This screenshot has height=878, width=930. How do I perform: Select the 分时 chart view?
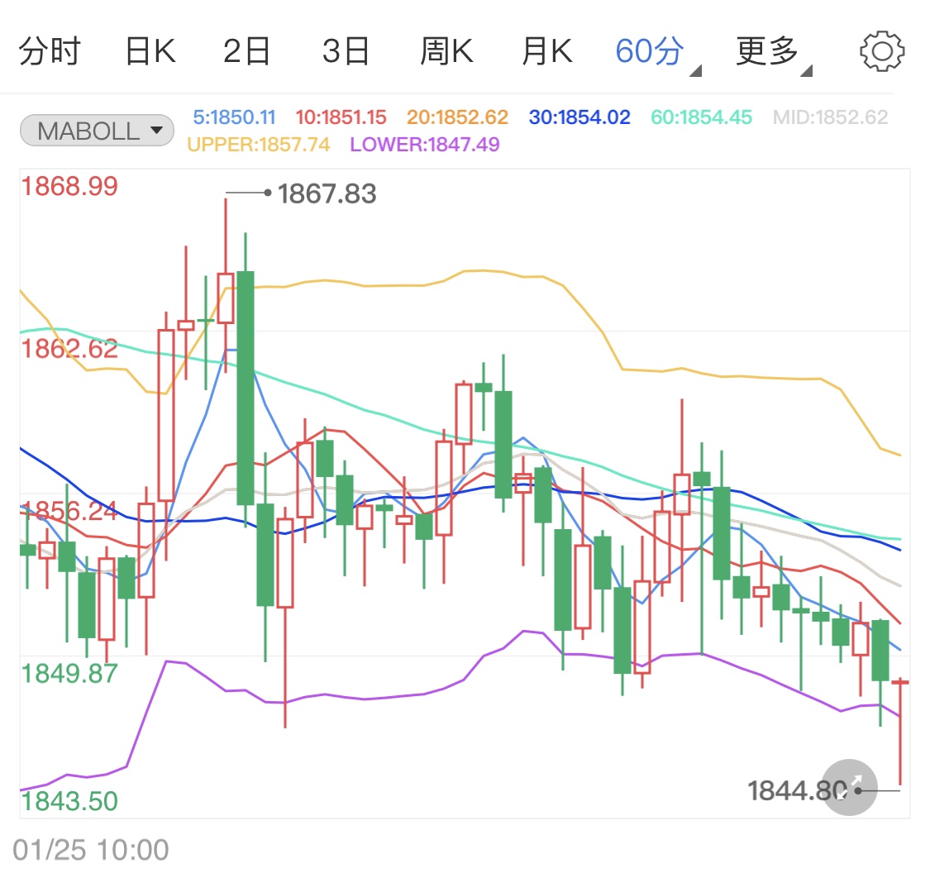click(x=50, y=50)
